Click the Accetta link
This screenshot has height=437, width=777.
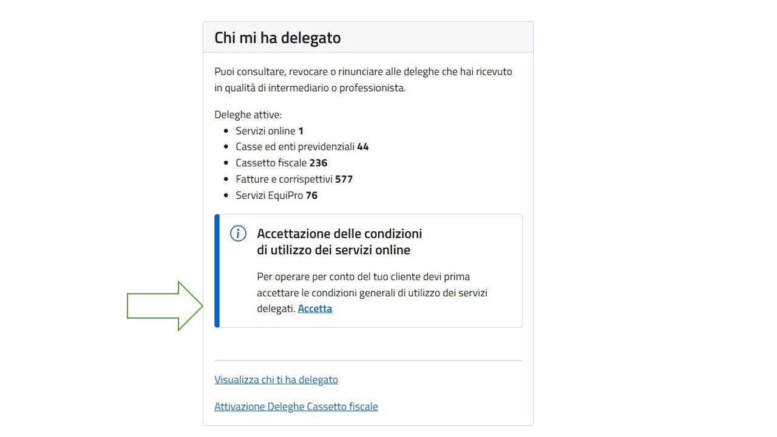tap(314, 308)
